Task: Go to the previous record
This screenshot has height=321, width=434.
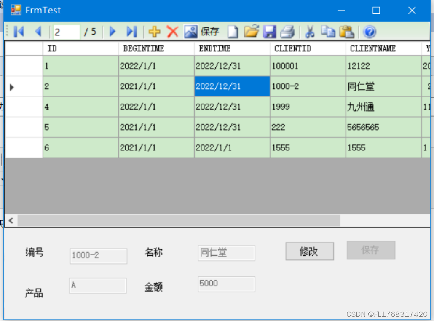Action: [x=39, y=32]
